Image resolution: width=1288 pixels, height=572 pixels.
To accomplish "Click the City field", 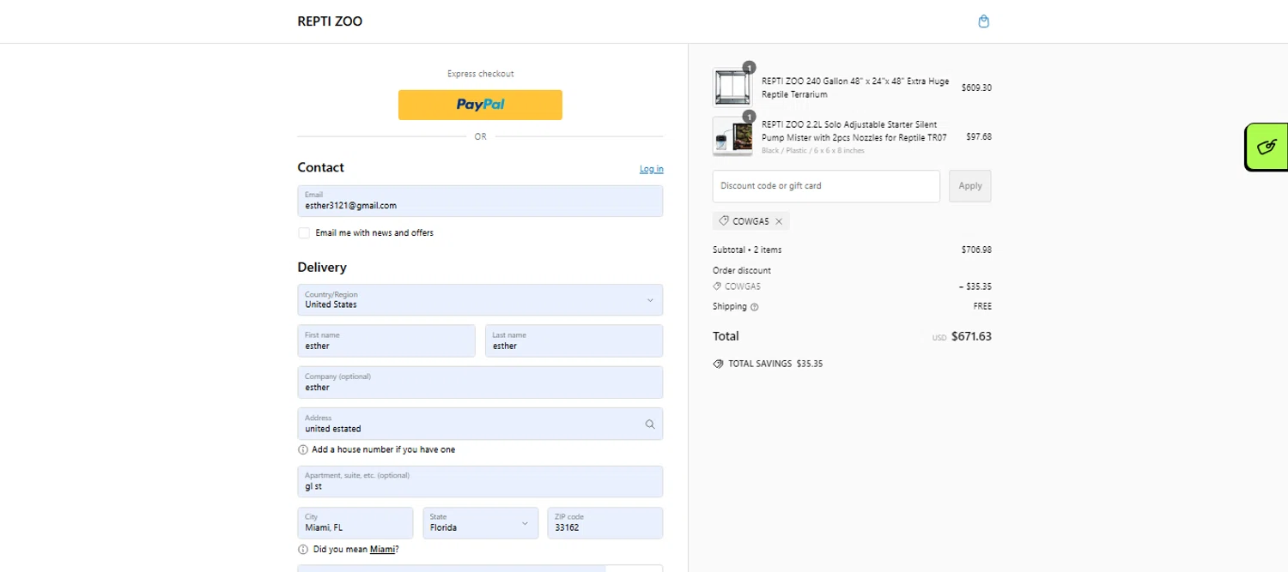I will 355,523.
